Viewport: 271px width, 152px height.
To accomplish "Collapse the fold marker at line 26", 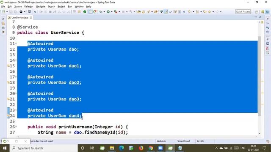I will coord(16,127).
